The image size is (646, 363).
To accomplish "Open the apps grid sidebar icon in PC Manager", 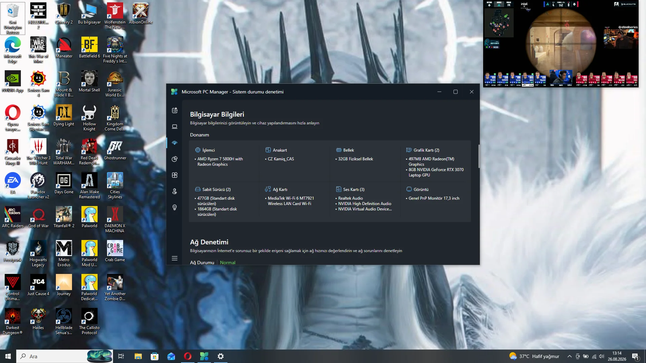I will [x=175, y=175].
